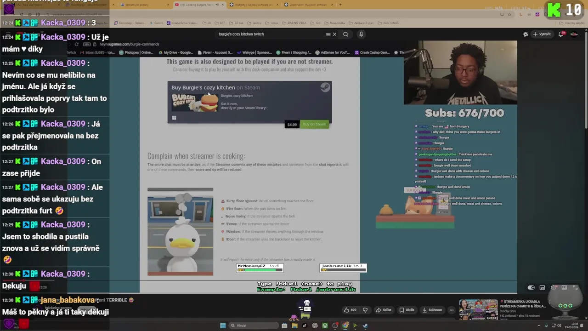Click the Stáhnout download button

[x=432, y=310]
